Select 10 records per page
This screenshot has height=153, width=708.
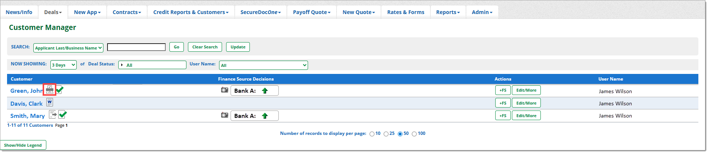pyautogui.click(x=372, y=134)
